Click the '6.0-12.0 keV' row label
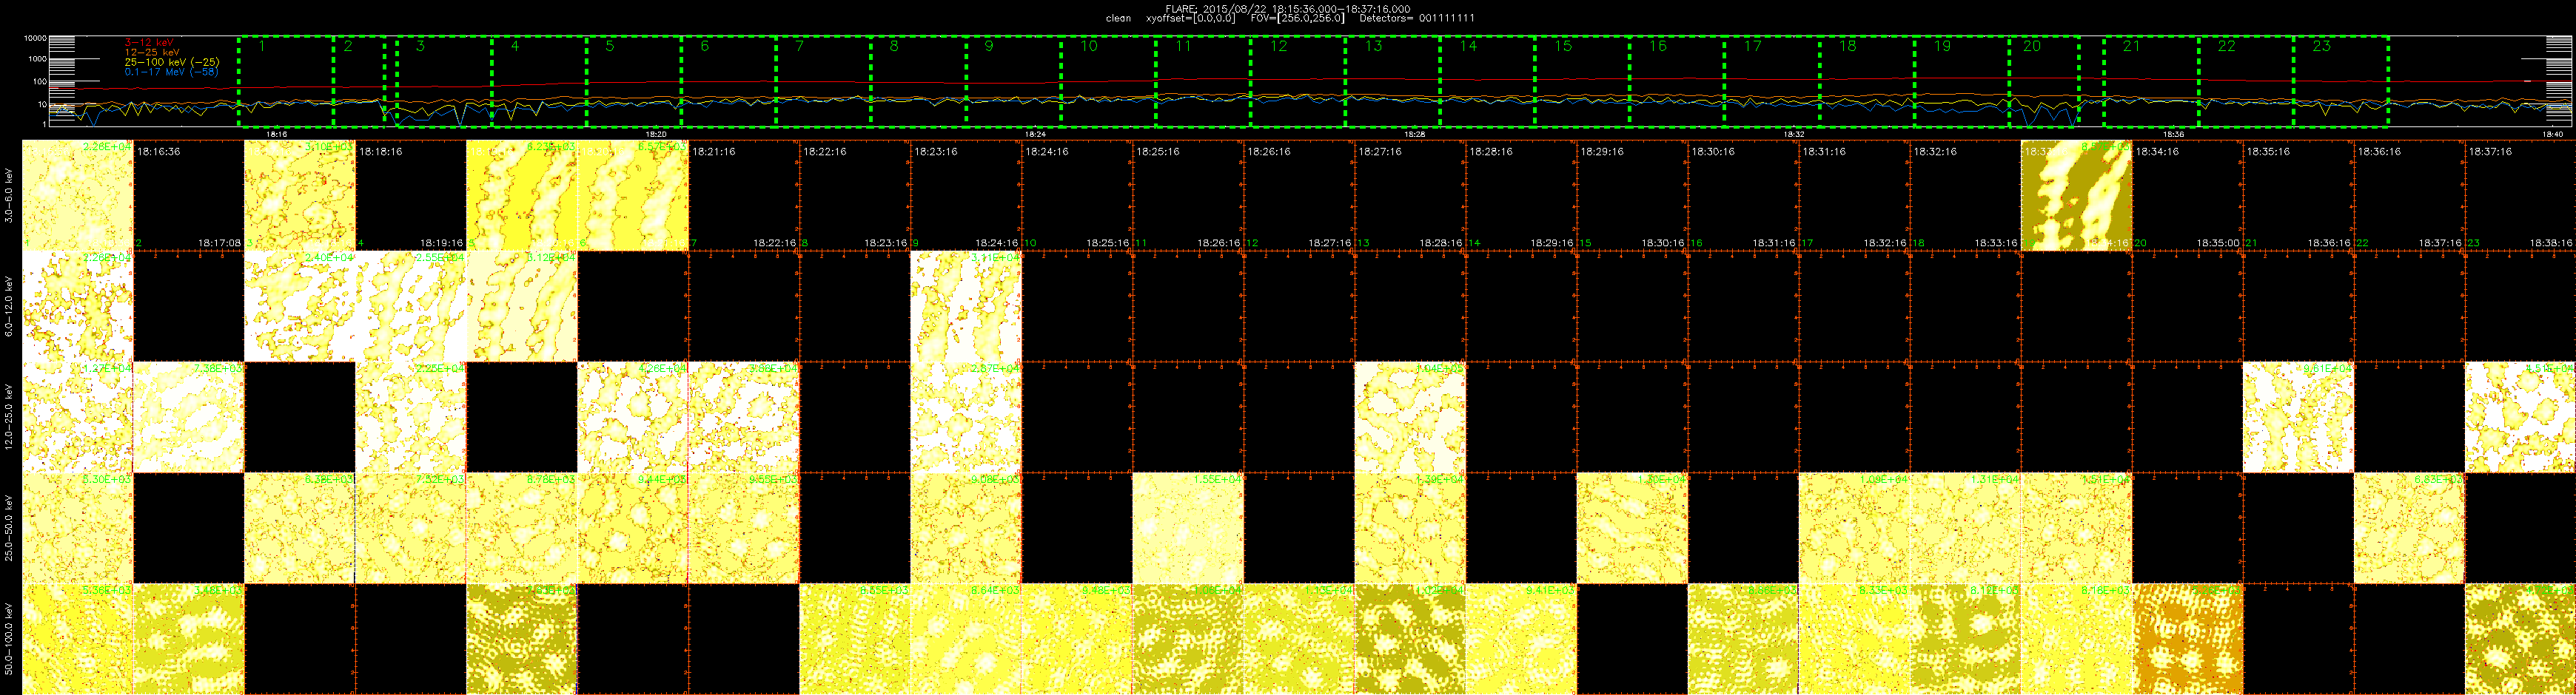This screenshot has width=2576, height=695. (9, 307)
